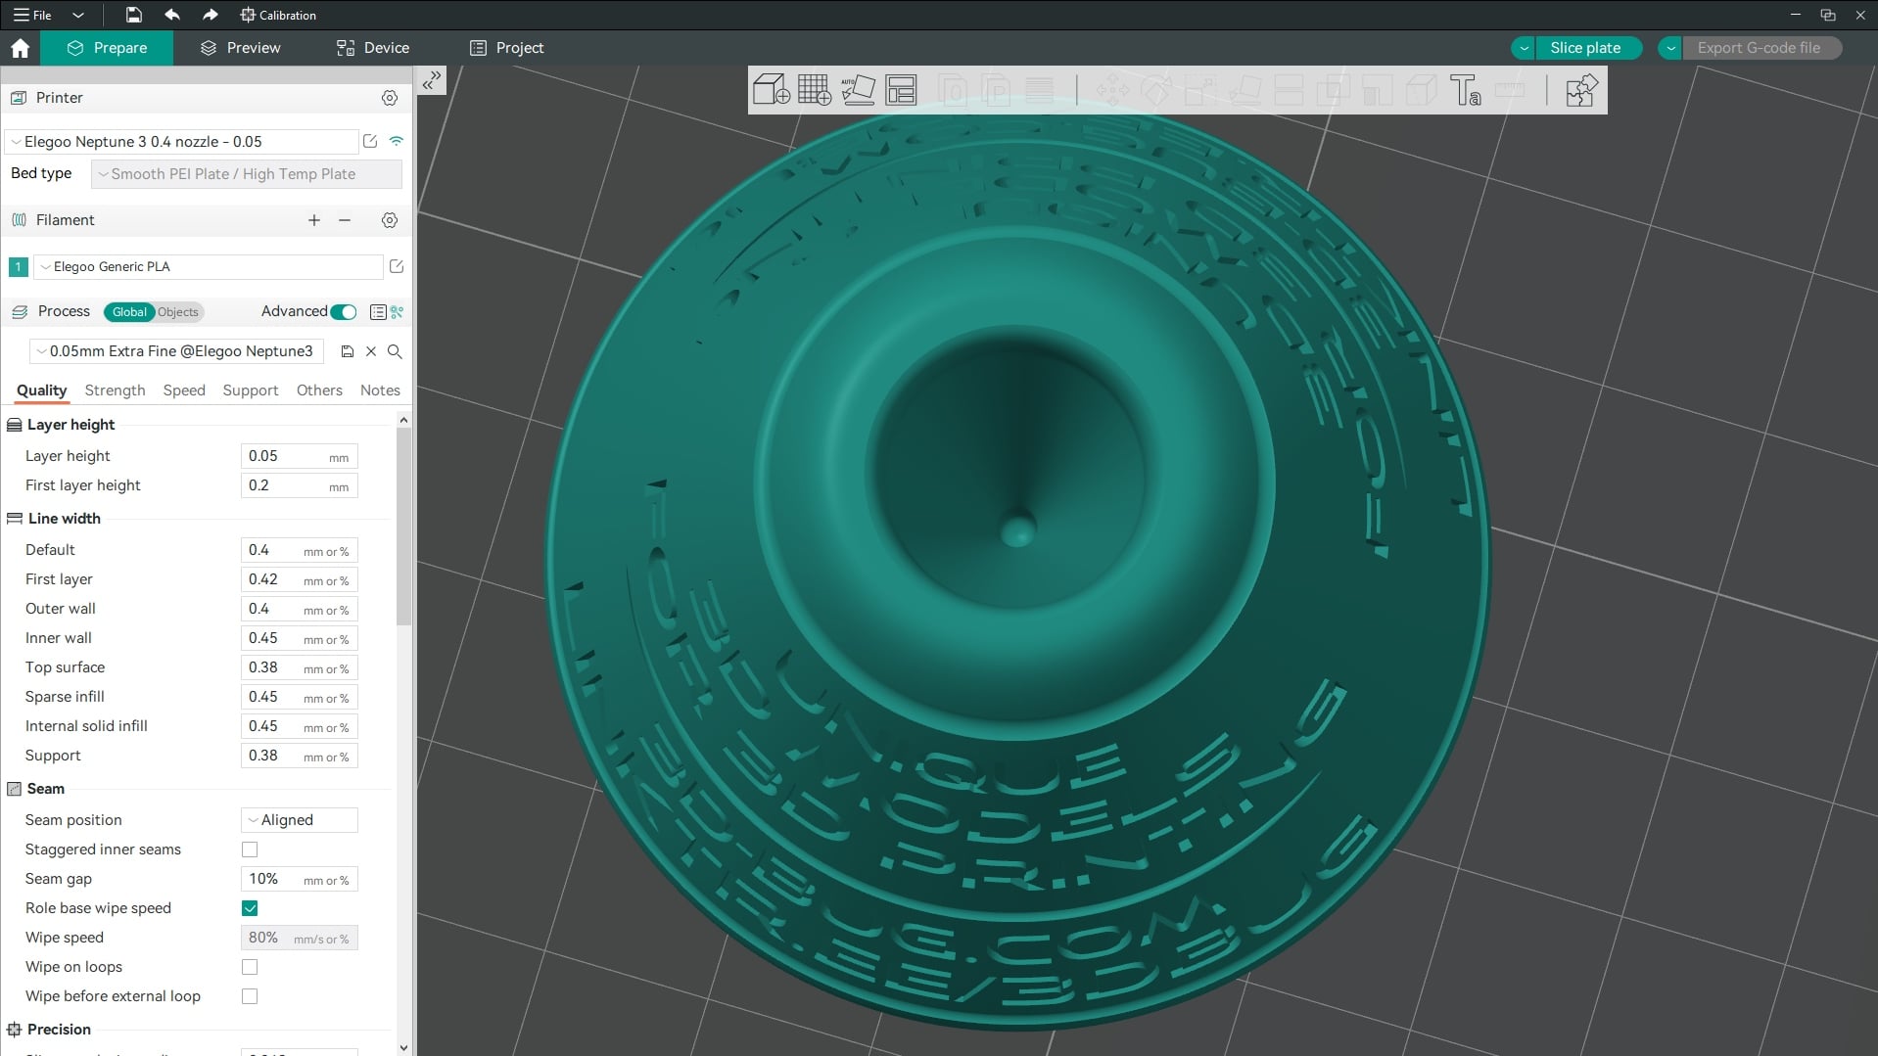Click the printer Wi-Fi connection icon
Screen dimensions: 1878x1056
pos(397,141)
